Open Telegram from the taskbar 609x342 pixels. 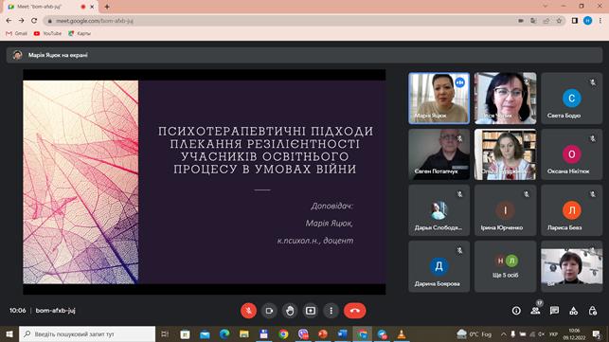383,333
